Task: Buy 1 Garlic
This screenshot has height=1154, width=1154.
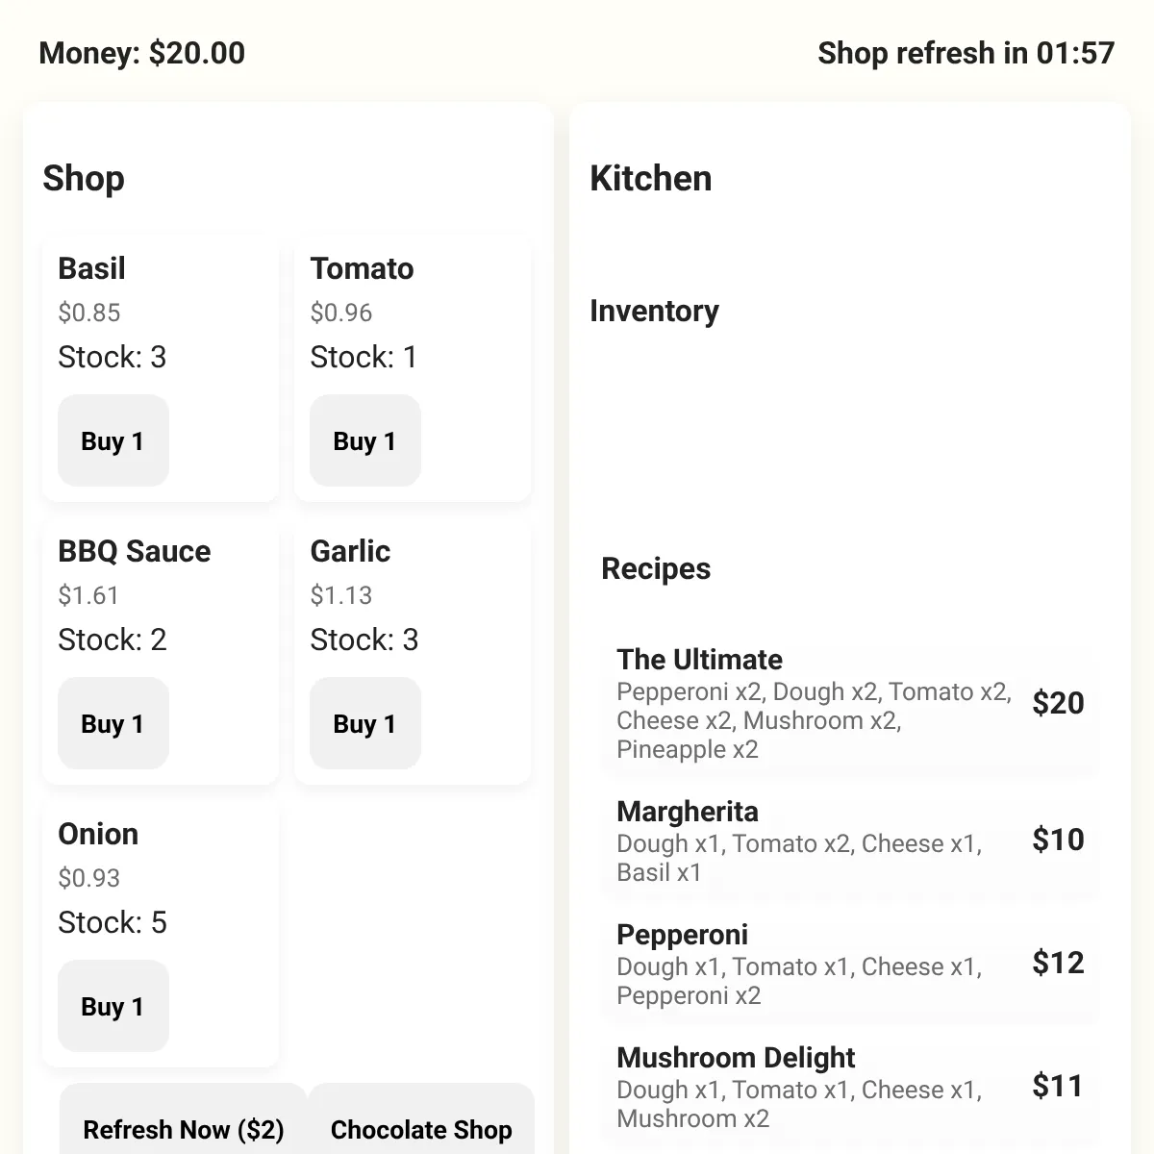Action: [x=365, y=723]
